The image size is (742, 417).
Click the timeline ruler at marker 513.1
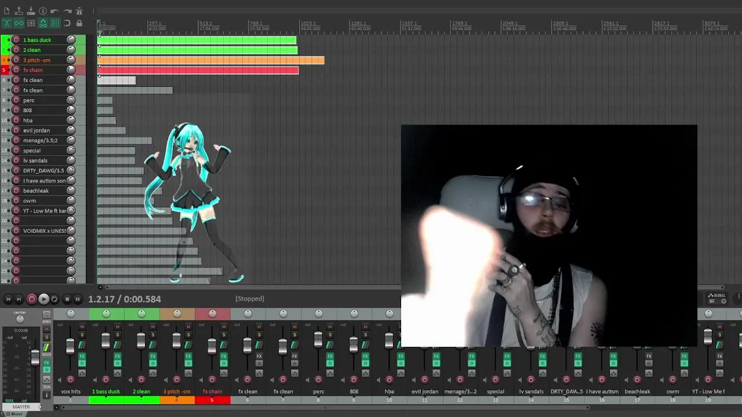206,23
